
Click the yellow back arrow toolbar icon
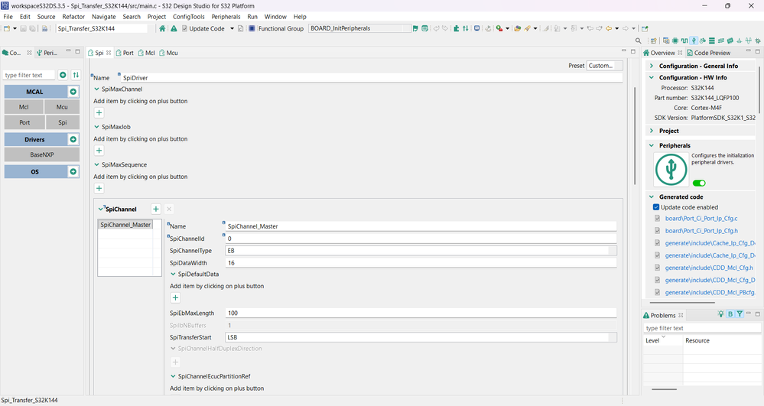tap(609, 28)
